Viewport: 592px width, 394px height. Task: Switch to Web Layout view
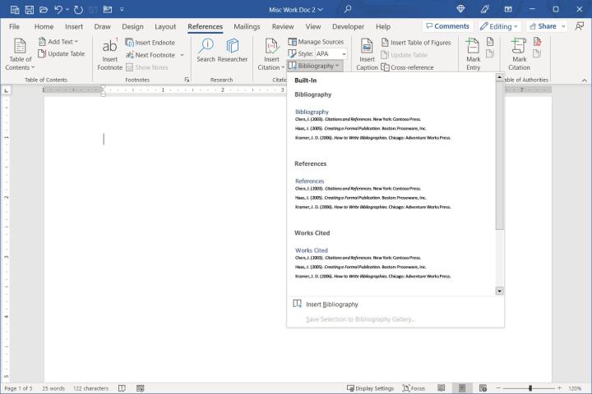483,388
